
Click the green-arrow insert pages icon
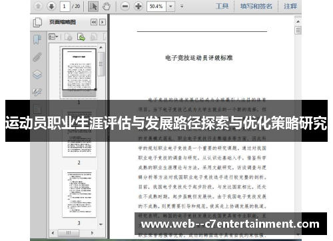(81, 37)
